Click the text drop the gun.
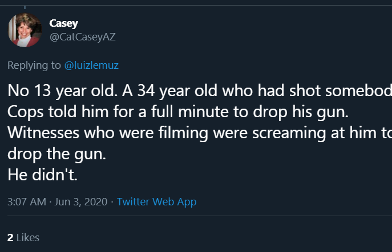The image size is (392, 252). [x=56, y=154]
